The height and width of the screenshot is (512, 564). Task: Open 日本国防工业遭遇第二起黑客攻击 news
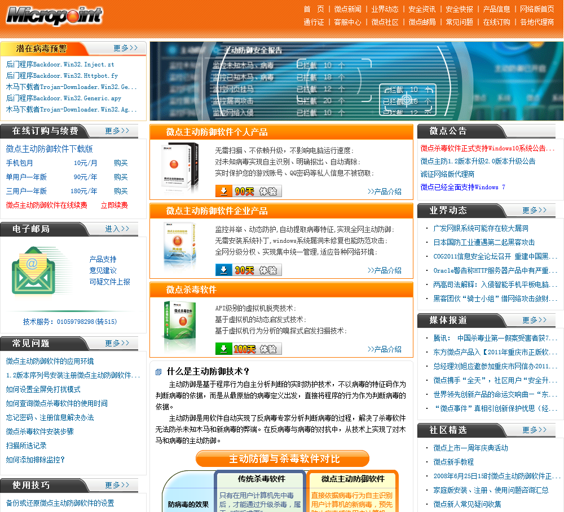(x=484, y=242)
